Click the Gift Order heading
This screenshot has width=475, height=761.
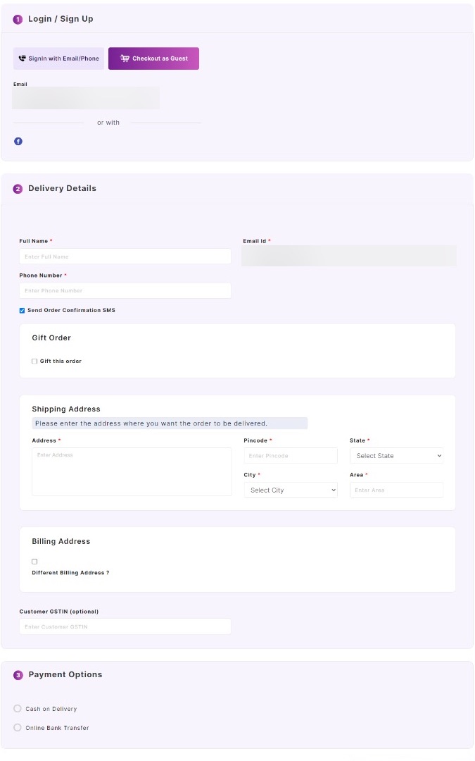click(51, 338)
